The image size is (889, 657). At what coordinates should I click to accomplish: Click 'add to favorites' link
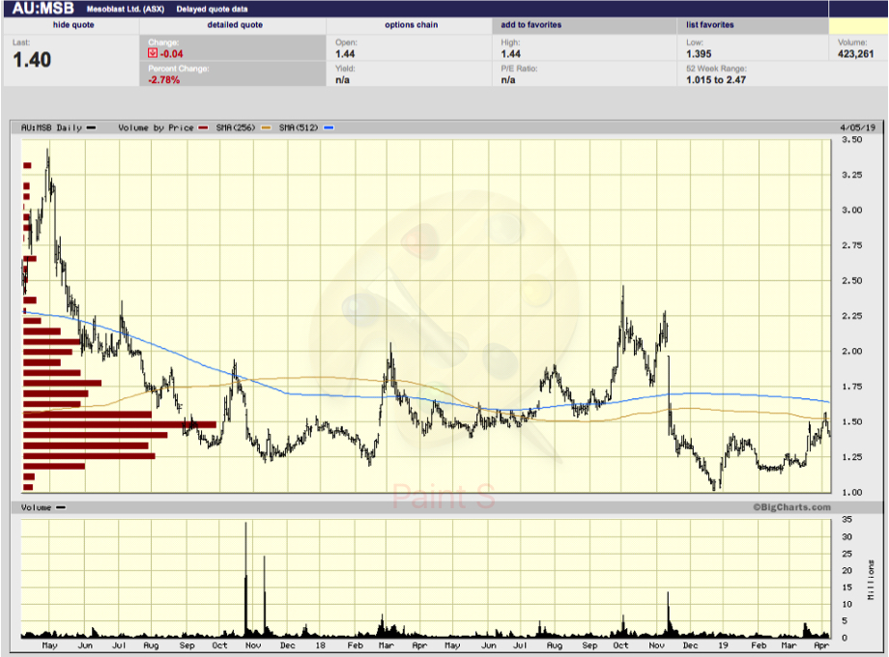pyautogui.click(x=531, y=25)
